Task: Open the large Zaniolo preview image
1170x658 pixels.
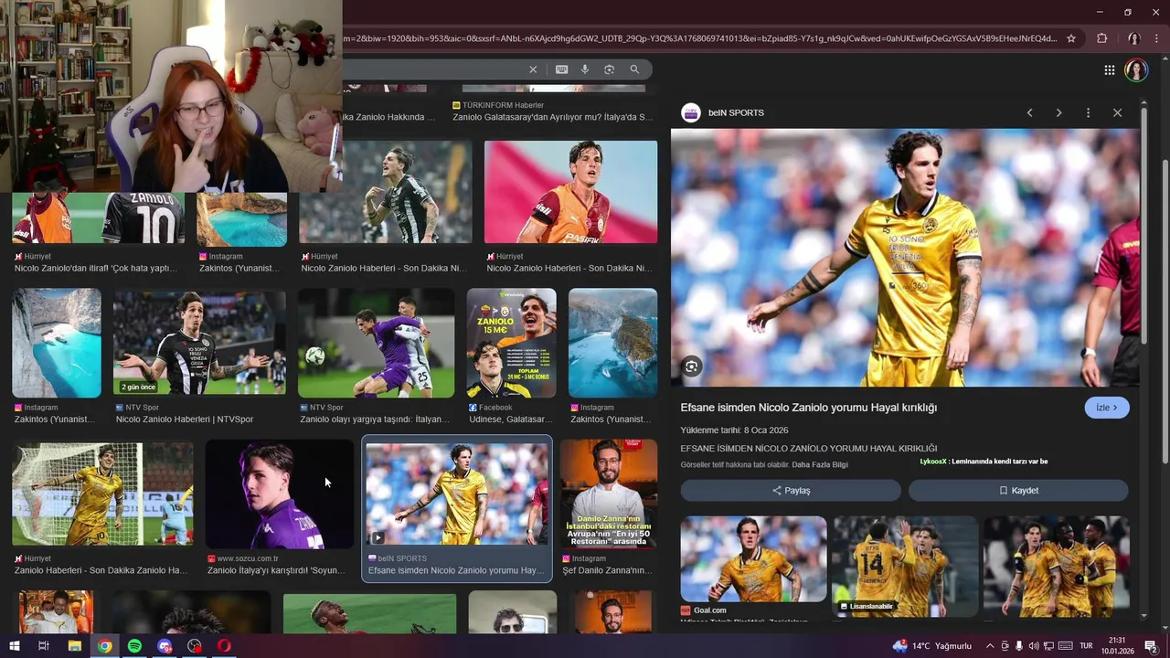Action: (905, 258)
